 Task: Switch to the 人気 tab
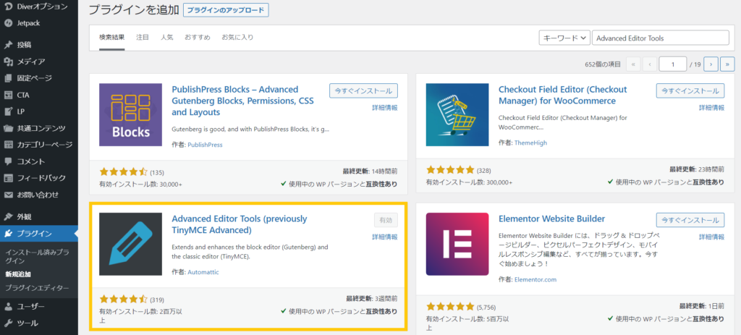pyautogui.click(x=167, y=38)
